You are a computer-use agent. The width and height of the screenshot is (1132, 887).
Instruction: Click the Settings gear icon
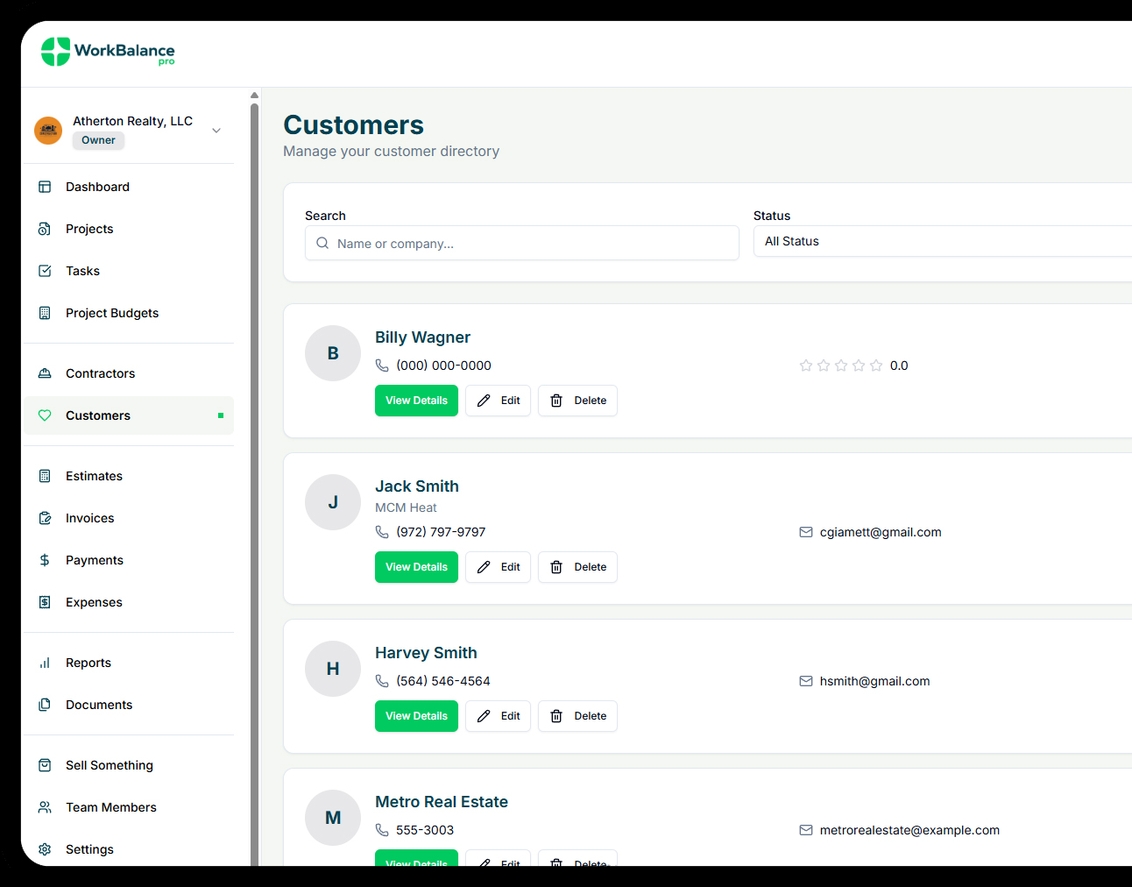[45, 849]
